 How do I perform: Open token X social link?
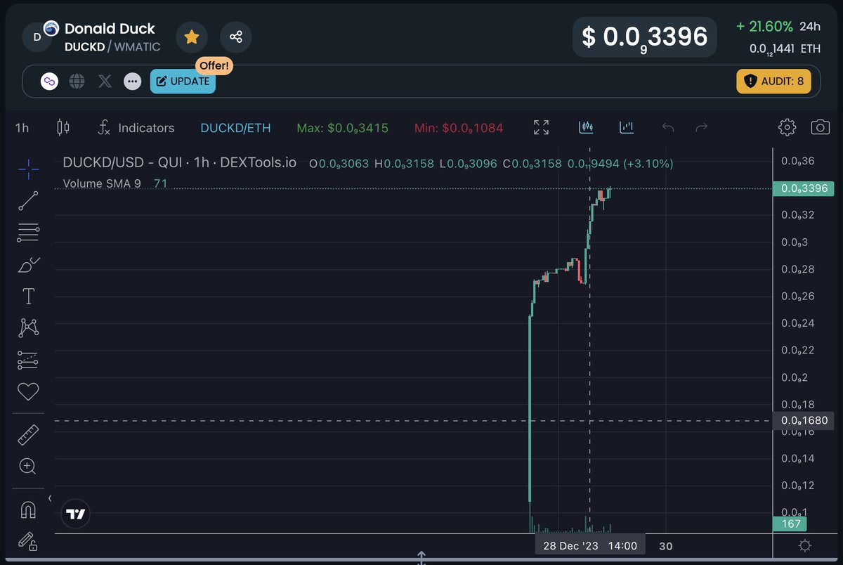[x=105, y=82]
